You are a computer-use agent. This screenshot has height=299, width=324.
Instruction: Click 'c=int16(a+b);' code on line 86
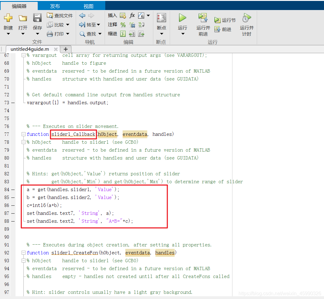(x=44, y=205)
